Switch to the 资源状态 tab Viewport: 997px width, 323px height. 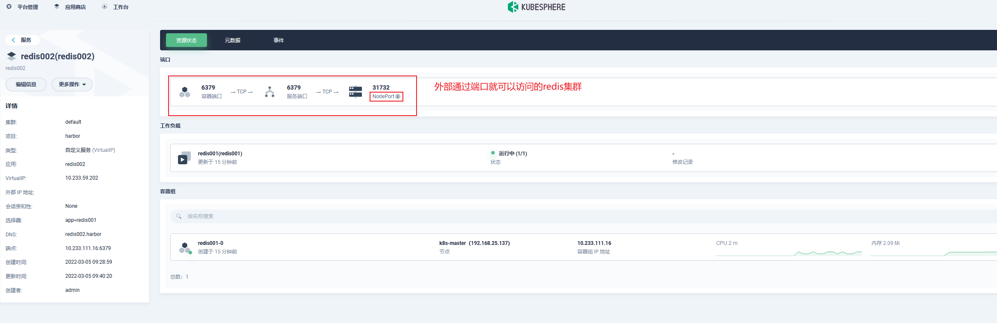(187, 40)
